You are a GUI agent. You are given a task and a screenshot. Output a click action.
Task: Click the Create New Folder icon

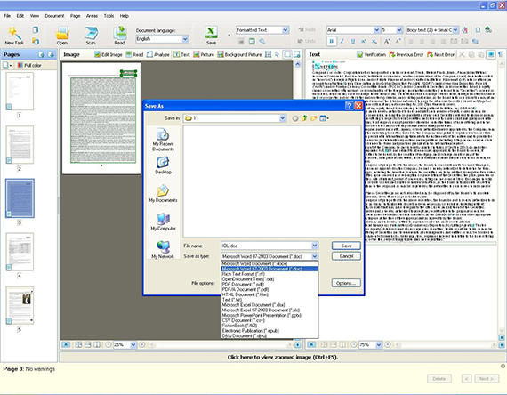[x=313, y=118]
